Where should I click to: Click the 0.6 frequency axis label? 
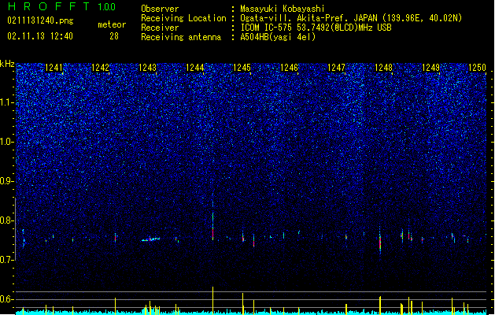pos(7,299)
